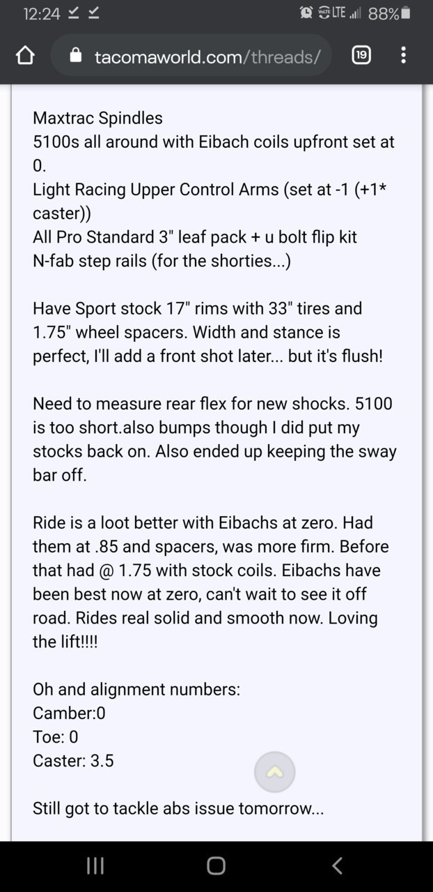Tap the 'Maxtrac Spindles' text line
This screenshot has width=433, height=892.
click(97, 118)
